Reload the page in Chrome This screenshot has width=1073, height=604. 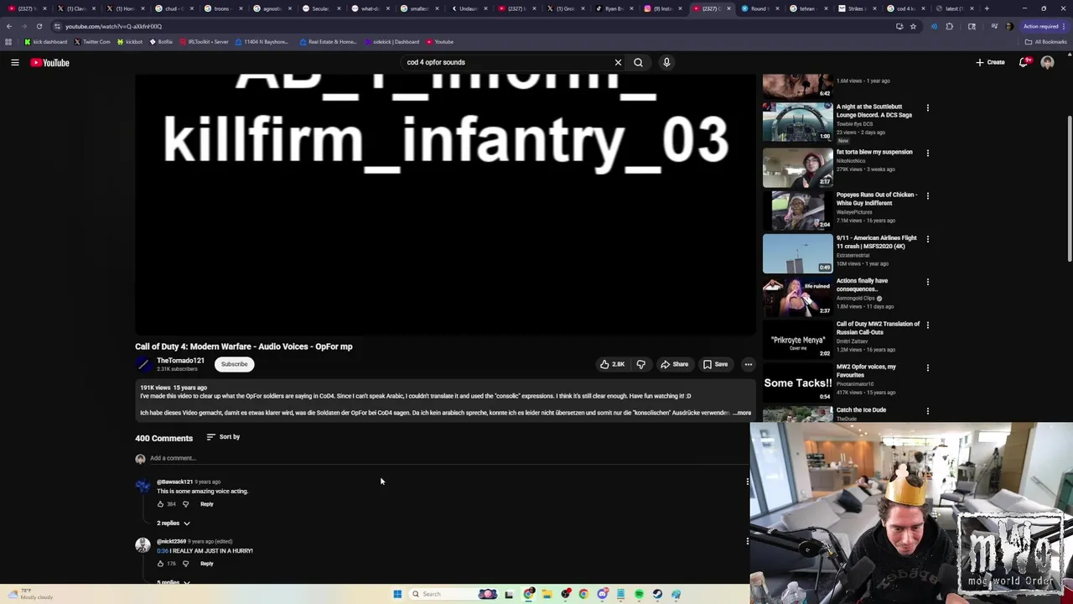click(39, 26)
